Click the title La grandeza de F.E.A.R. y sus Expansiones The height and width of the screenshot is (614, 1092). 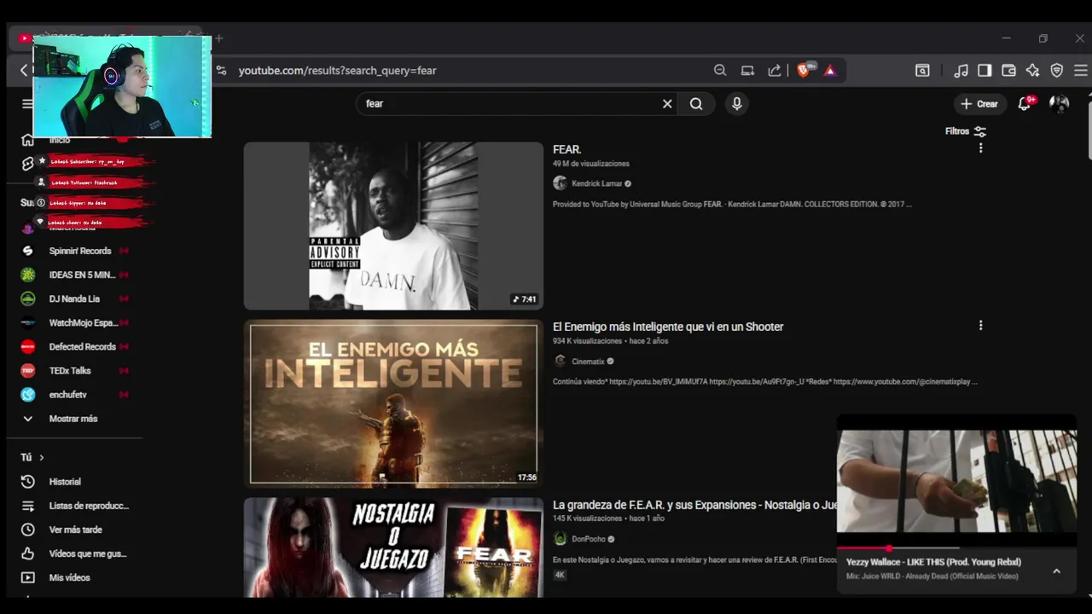tap(694, 505)
